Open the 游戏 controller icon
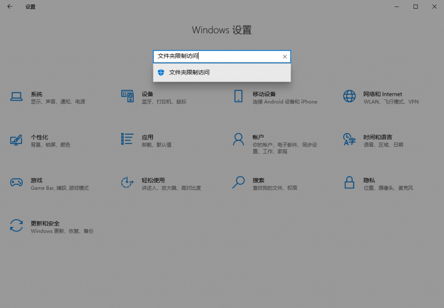 point(16,182)
